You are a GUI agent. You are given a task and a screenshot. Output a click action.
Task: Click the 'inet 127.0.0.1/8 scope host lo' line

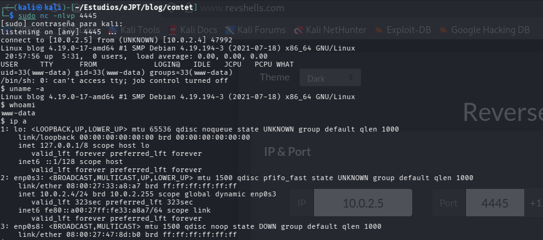84,145
